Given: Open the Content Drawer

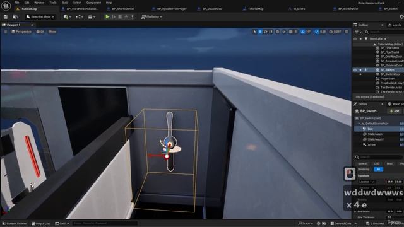Looking at the screenshot, I should coord(15,223).
